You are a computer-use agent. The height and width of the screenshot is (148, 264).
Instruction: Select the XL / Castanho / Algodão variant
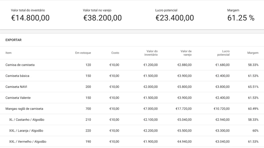point(27,120)
